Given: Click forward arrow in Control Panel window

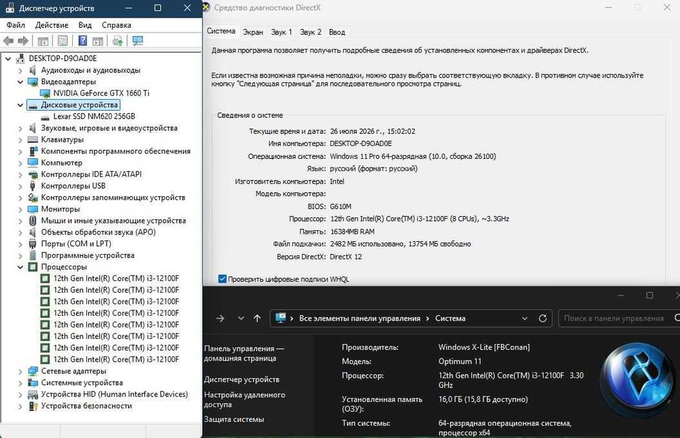Looking at the screenshot, I should (x=220, y=318).
